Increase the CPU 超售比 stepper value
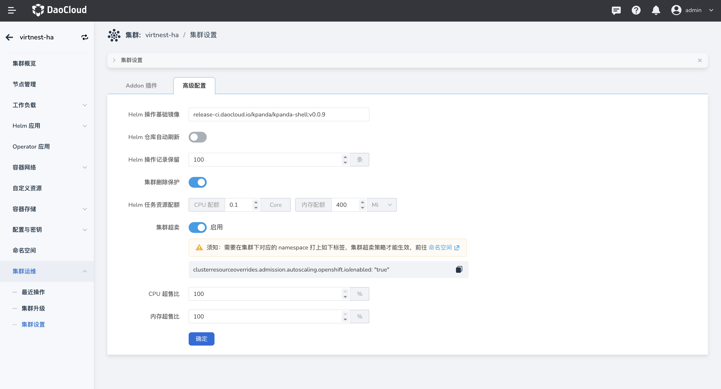Screen dimensions: 721x389 click(345, 291)
